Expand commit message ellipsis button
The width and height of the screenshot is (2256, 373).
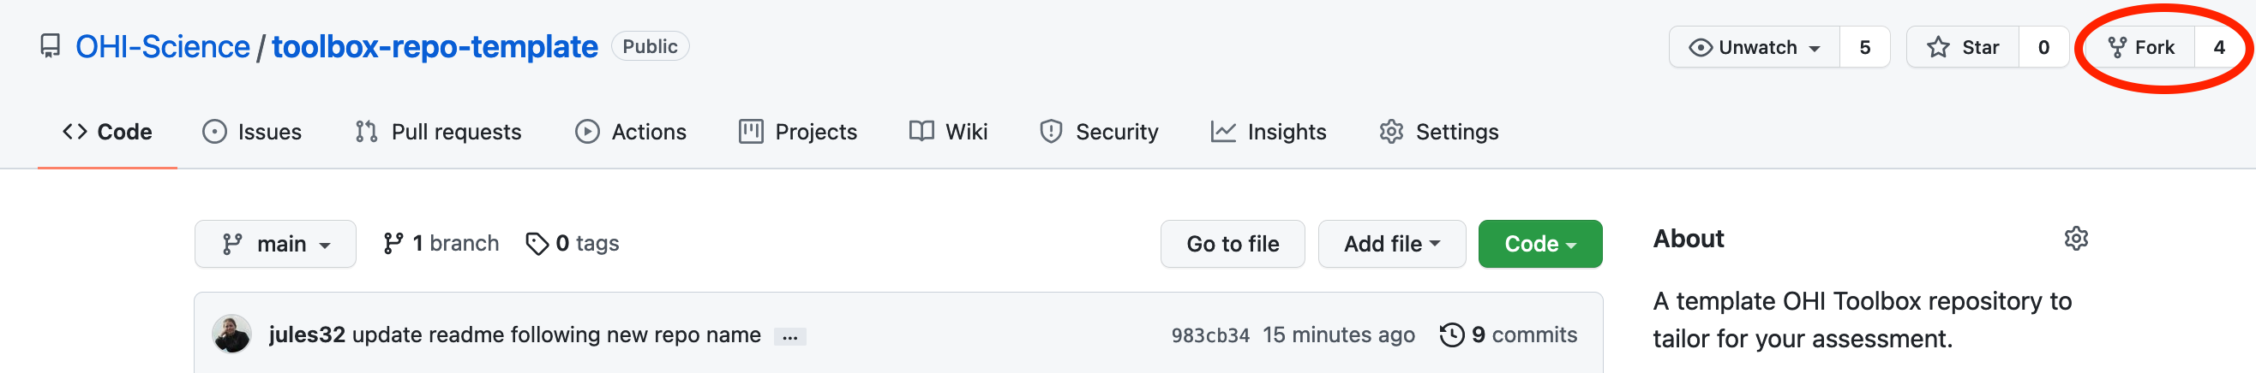click(x=790, y=337)
